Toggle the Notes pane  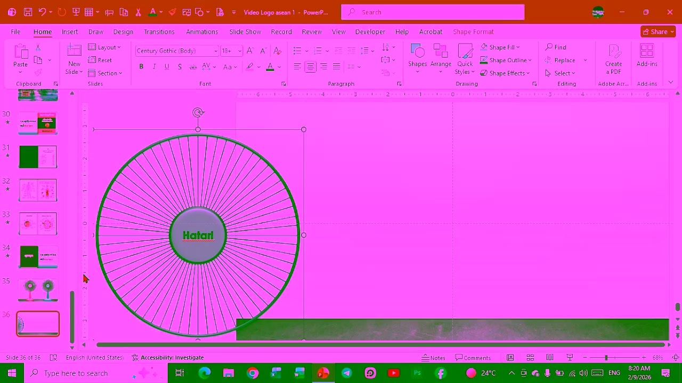tap(433, 357)
